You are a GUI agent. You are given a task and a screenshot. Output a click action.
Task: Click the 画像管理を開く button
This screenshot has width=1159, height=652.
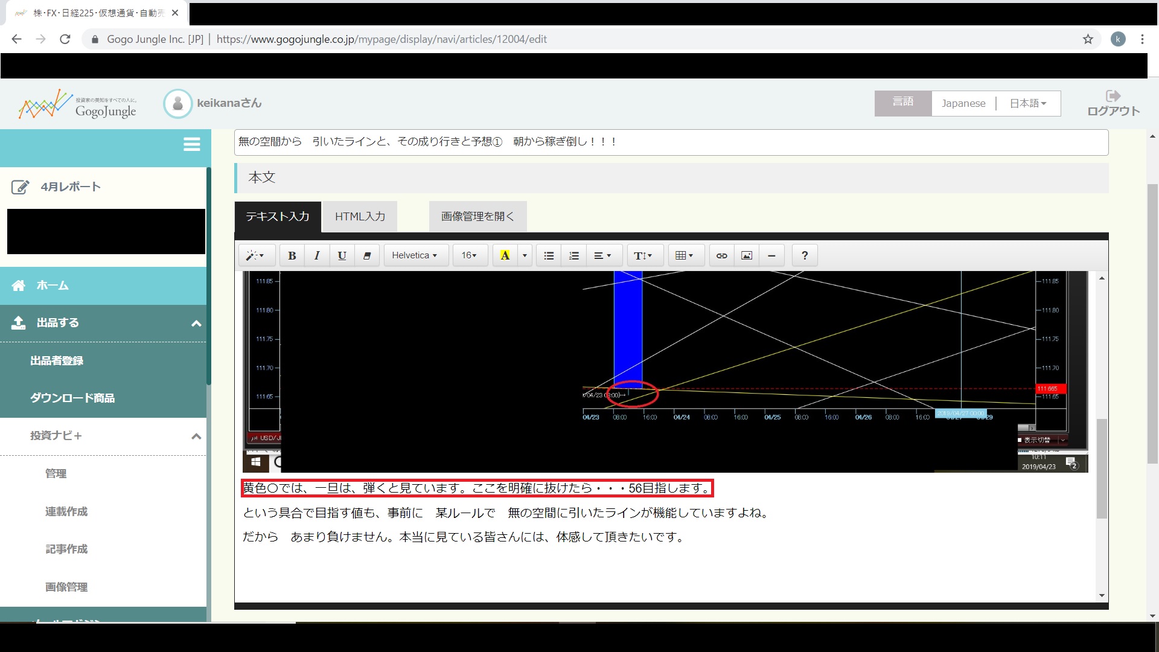[477, 216]
